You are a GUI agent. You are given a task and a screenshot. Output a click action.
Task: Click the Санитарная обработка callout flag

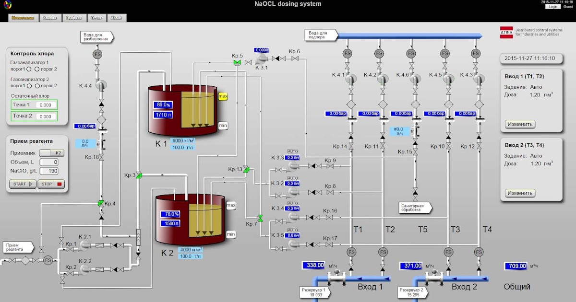(415, 208)
